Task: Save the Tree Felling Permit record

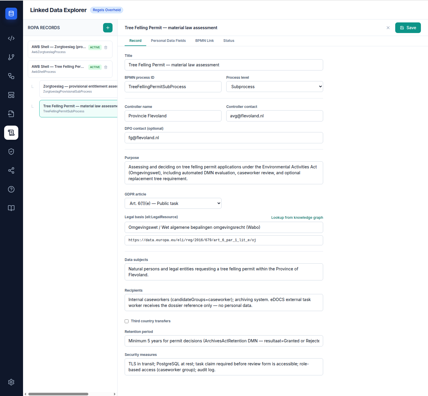Action: tap(408, 27)
